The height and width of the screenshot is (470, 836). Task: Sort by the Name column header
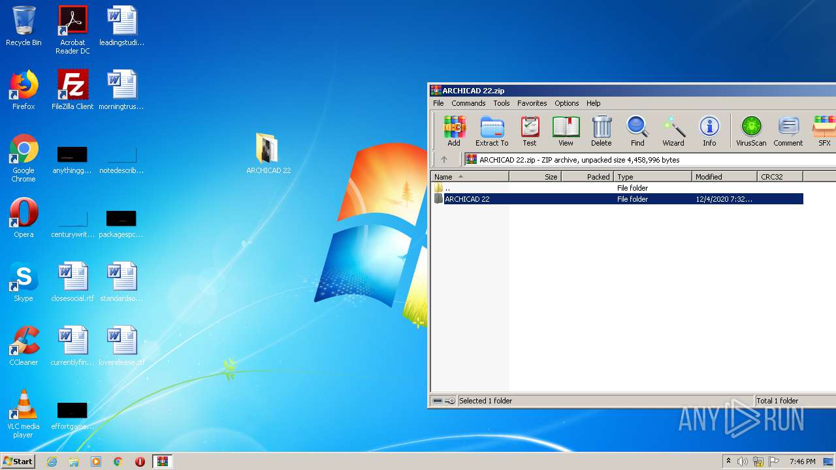point(470,177)
